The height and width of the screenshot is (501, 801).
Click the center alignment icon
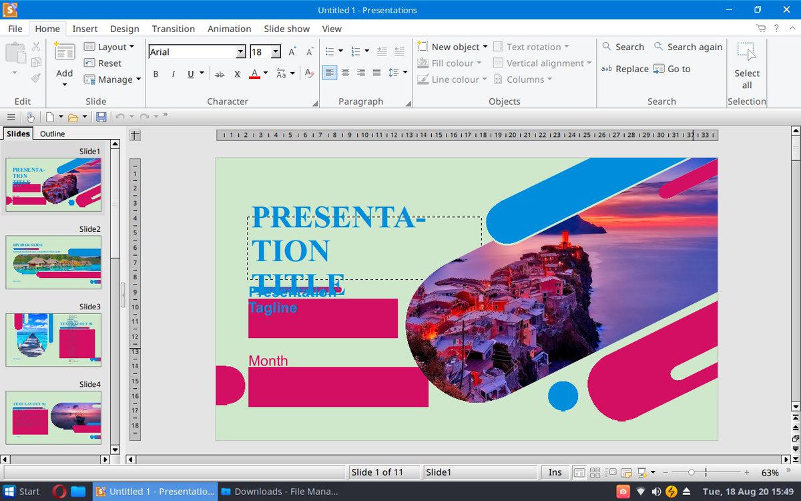[346, 72]
